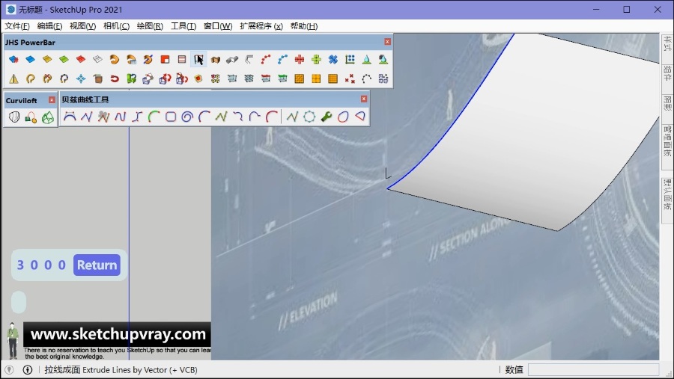Viewport: 674px width, 379px height.
Task: Open the 视图(V) menu
Action: (x=83, y=26)
